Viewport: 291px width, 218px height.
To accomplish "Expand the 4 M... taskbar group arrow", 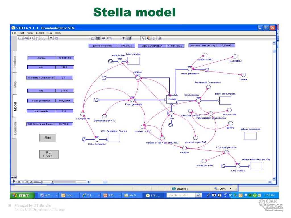I will (57, 195).
